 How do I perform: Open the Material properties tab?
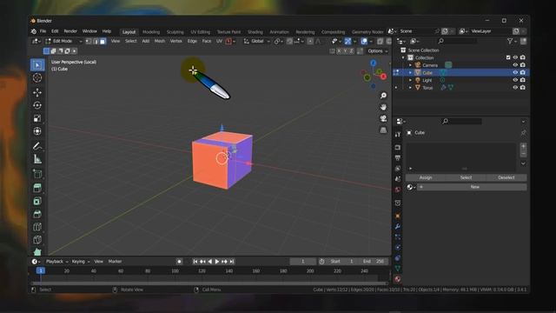coord(398,279)
